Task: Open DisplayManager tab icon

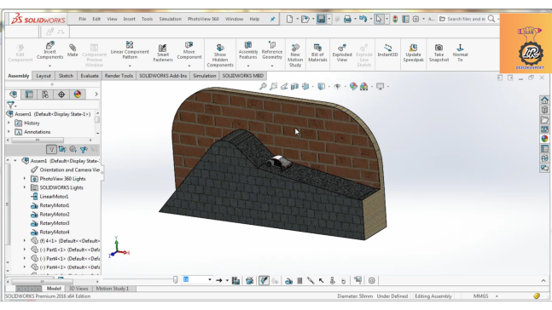Action: (x=78, y=95)
